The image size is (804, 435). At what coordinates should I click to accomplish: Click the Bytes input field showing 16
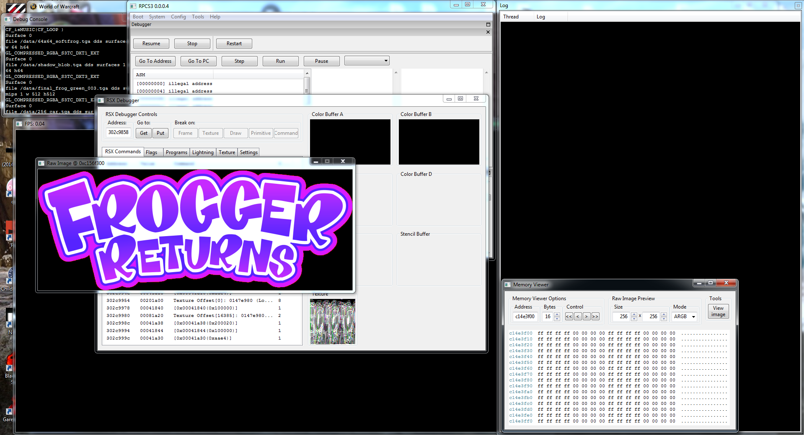548,317
